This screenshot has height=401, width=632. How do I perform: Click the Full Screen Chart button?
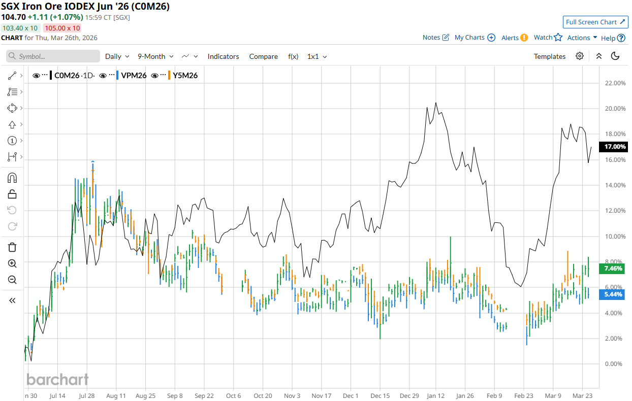click(595, 22)
